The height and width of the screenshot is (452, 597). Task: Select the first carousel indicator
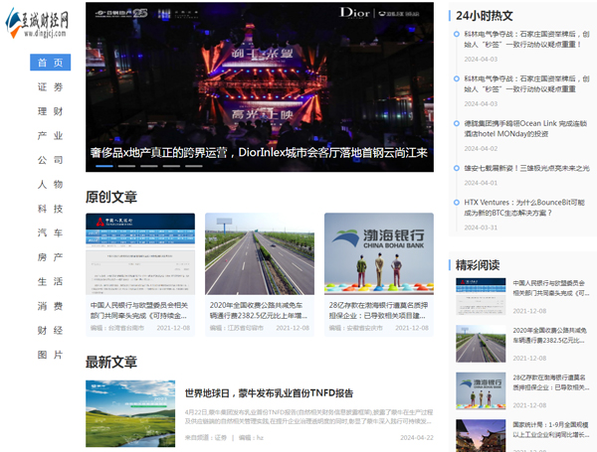(x=104, y=166)
